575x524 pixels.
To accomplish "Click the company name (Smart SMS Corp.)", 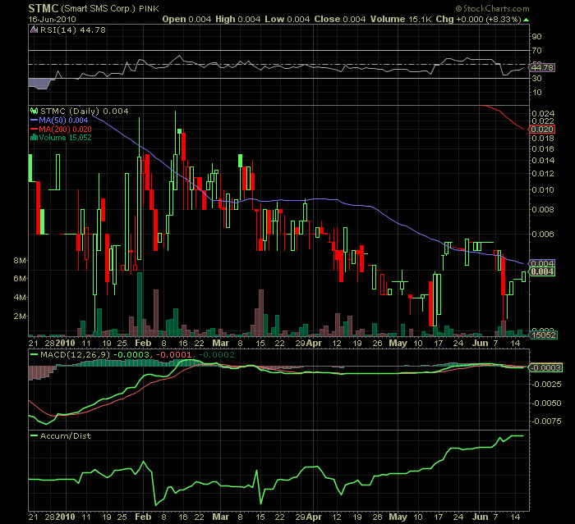I will point(99,8).
